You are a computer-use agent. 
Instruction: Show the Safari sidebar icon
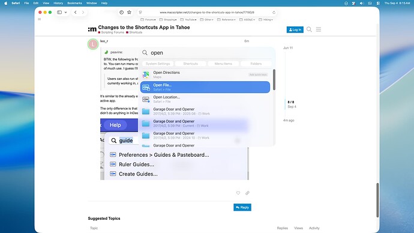pos(59,12)
